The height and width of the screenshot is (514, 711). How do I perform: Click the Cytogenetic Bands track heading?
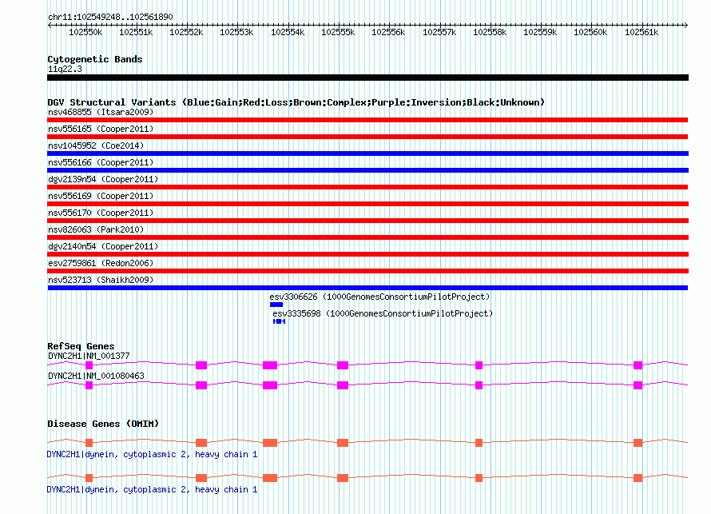(95, 59)
